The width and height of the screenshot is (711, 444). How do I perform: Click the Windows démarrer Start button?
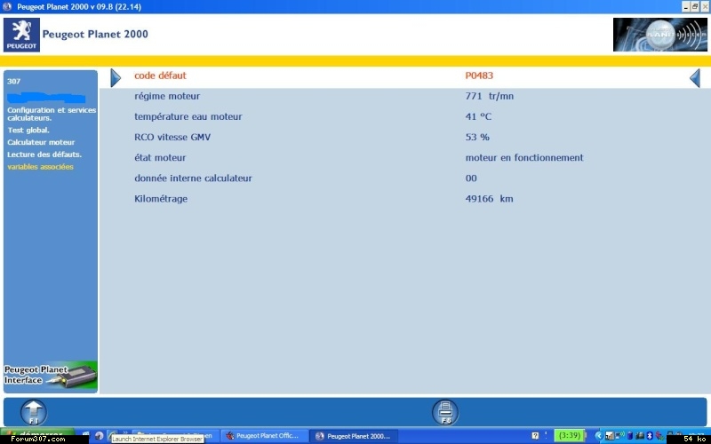click(x=36, y=436)
